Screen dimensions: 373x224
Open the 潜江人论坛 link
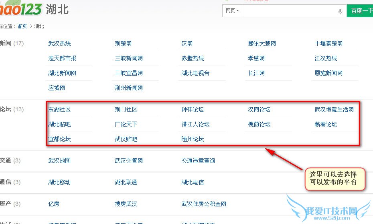click(x=196, y=124)
